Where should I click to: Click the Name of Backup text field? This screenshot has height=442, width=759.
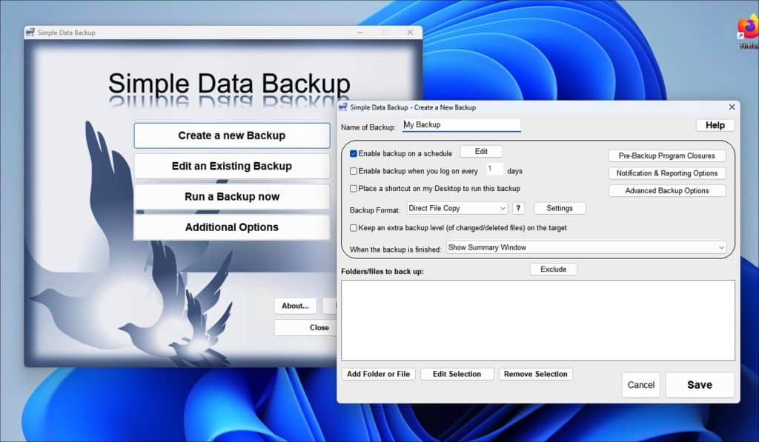461,125
